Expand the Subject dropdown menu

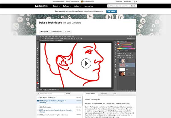[56, 6]
